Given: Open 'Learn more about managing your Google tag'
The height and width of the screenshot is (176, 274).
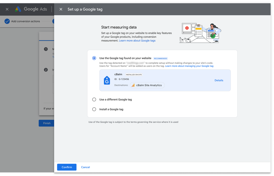Looking at the screenshot, I should 189,66.
